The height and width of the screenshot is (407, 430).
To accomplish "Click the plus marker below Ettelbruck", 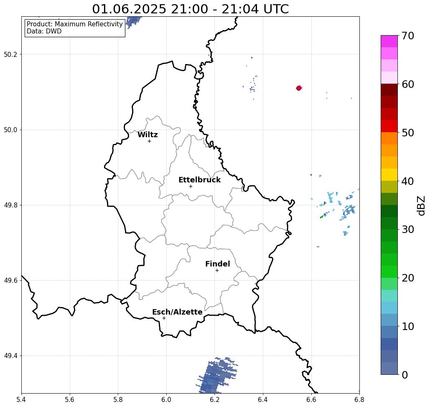I will click(x=191, y=186).
